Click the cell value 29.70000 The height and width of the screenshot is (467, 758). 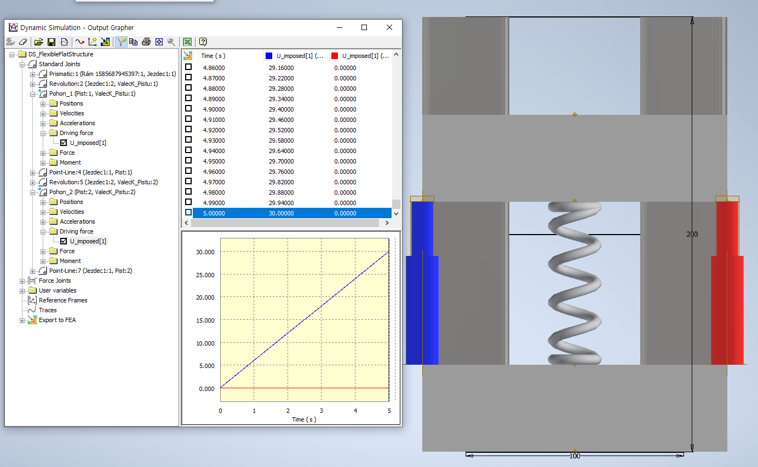pyautogui.click(x=281, y=161)
